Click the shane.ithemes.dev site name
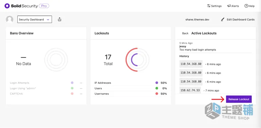The image size is (261, 128). tap(197, 20)
